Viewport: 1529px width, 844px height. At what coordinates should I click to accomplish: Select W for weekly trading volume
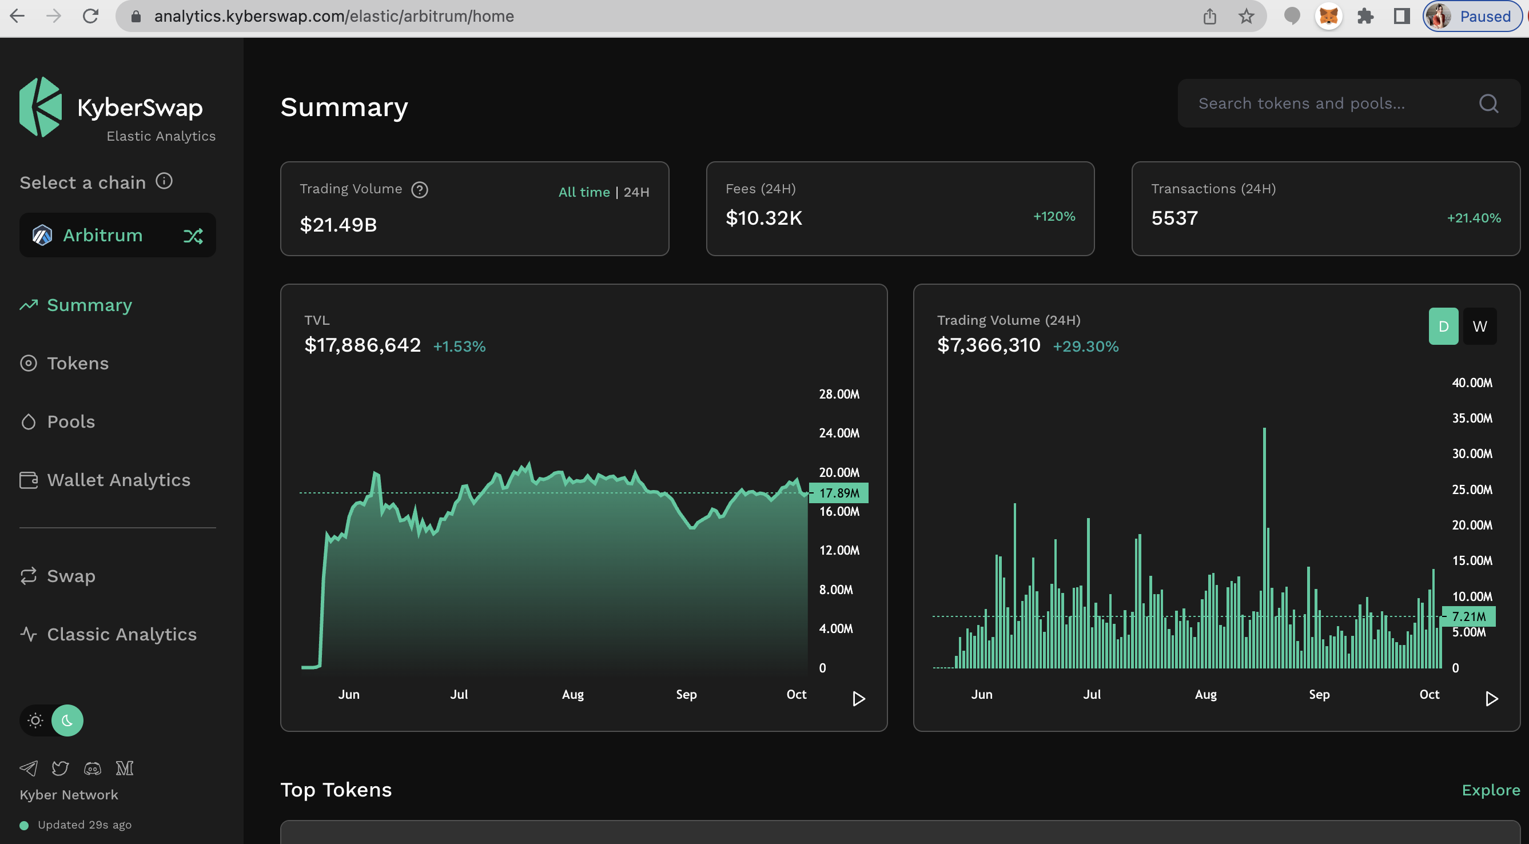coord(1480,326)
